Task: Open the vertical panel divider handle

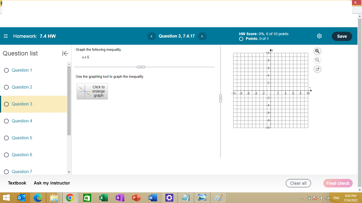Action: point(221,98)
